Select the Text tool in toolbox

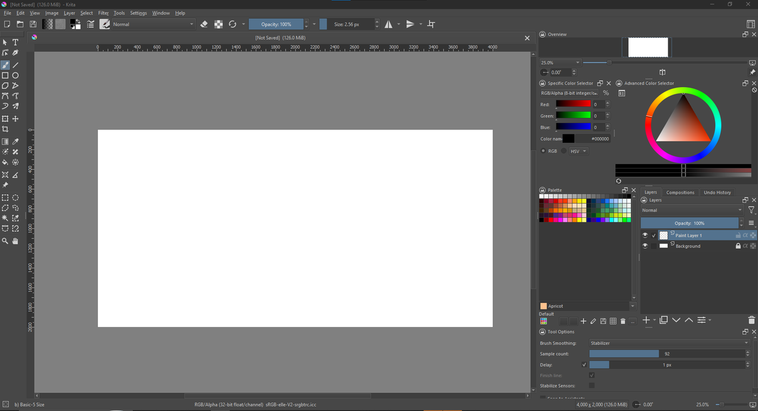click(16, 42)
